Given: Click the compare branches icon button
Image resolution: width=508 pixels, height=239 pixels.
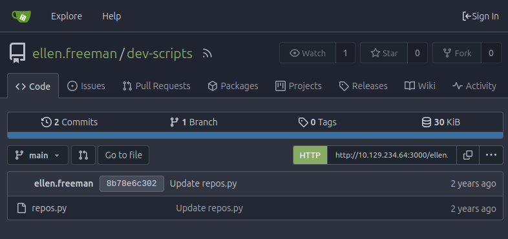Looking at the screenshot, I should [83, 155].
